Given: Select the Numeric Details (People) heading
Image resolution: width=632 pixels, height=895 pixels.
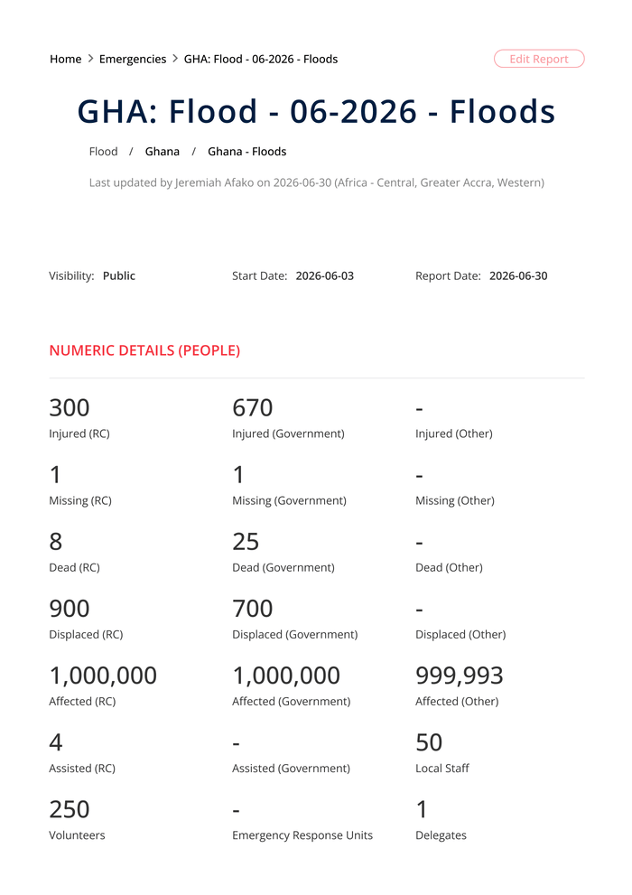Looking at the screenshot, I should [144, 350].
